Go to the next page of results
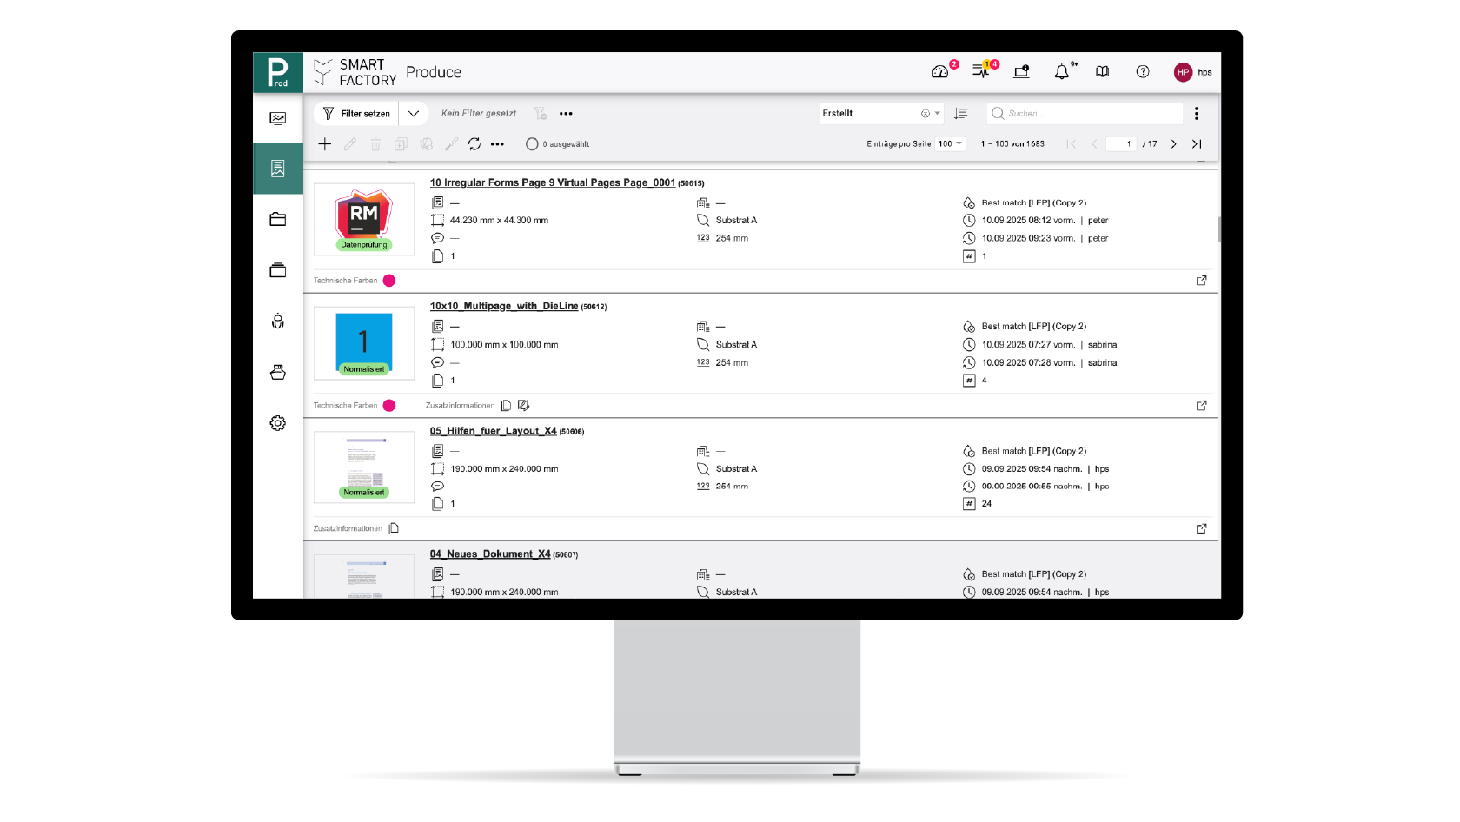The width and height of the screenshot is (1460, 822). 1173,144
